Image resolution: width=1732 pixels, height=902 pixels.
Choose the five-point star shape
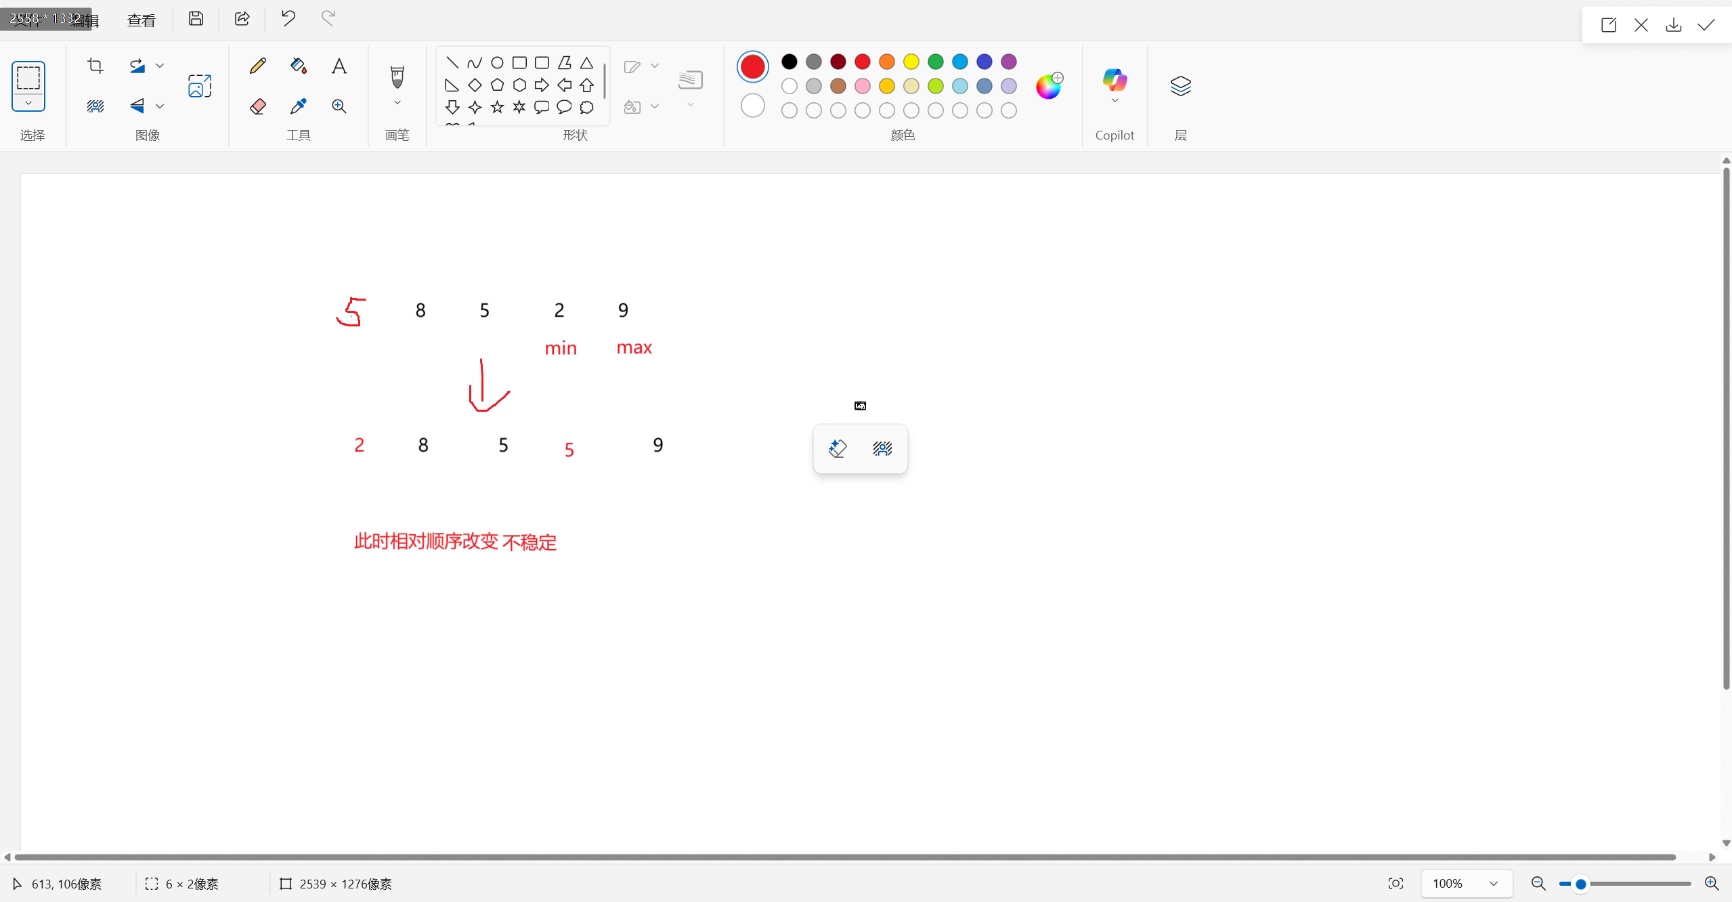[497, 107]
